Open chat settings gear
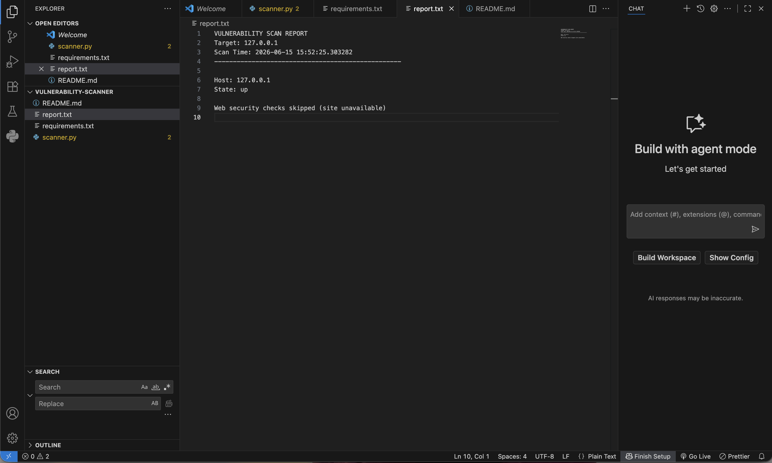Viewport: 772px width, 463px height. 714,9
